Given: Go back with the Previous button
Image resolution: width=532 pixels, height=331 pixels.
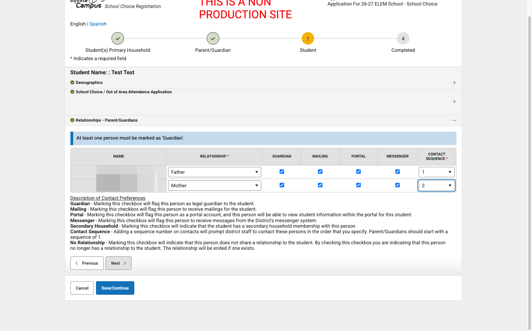Looking at the screenshot, I should click(x=87, y=263).
